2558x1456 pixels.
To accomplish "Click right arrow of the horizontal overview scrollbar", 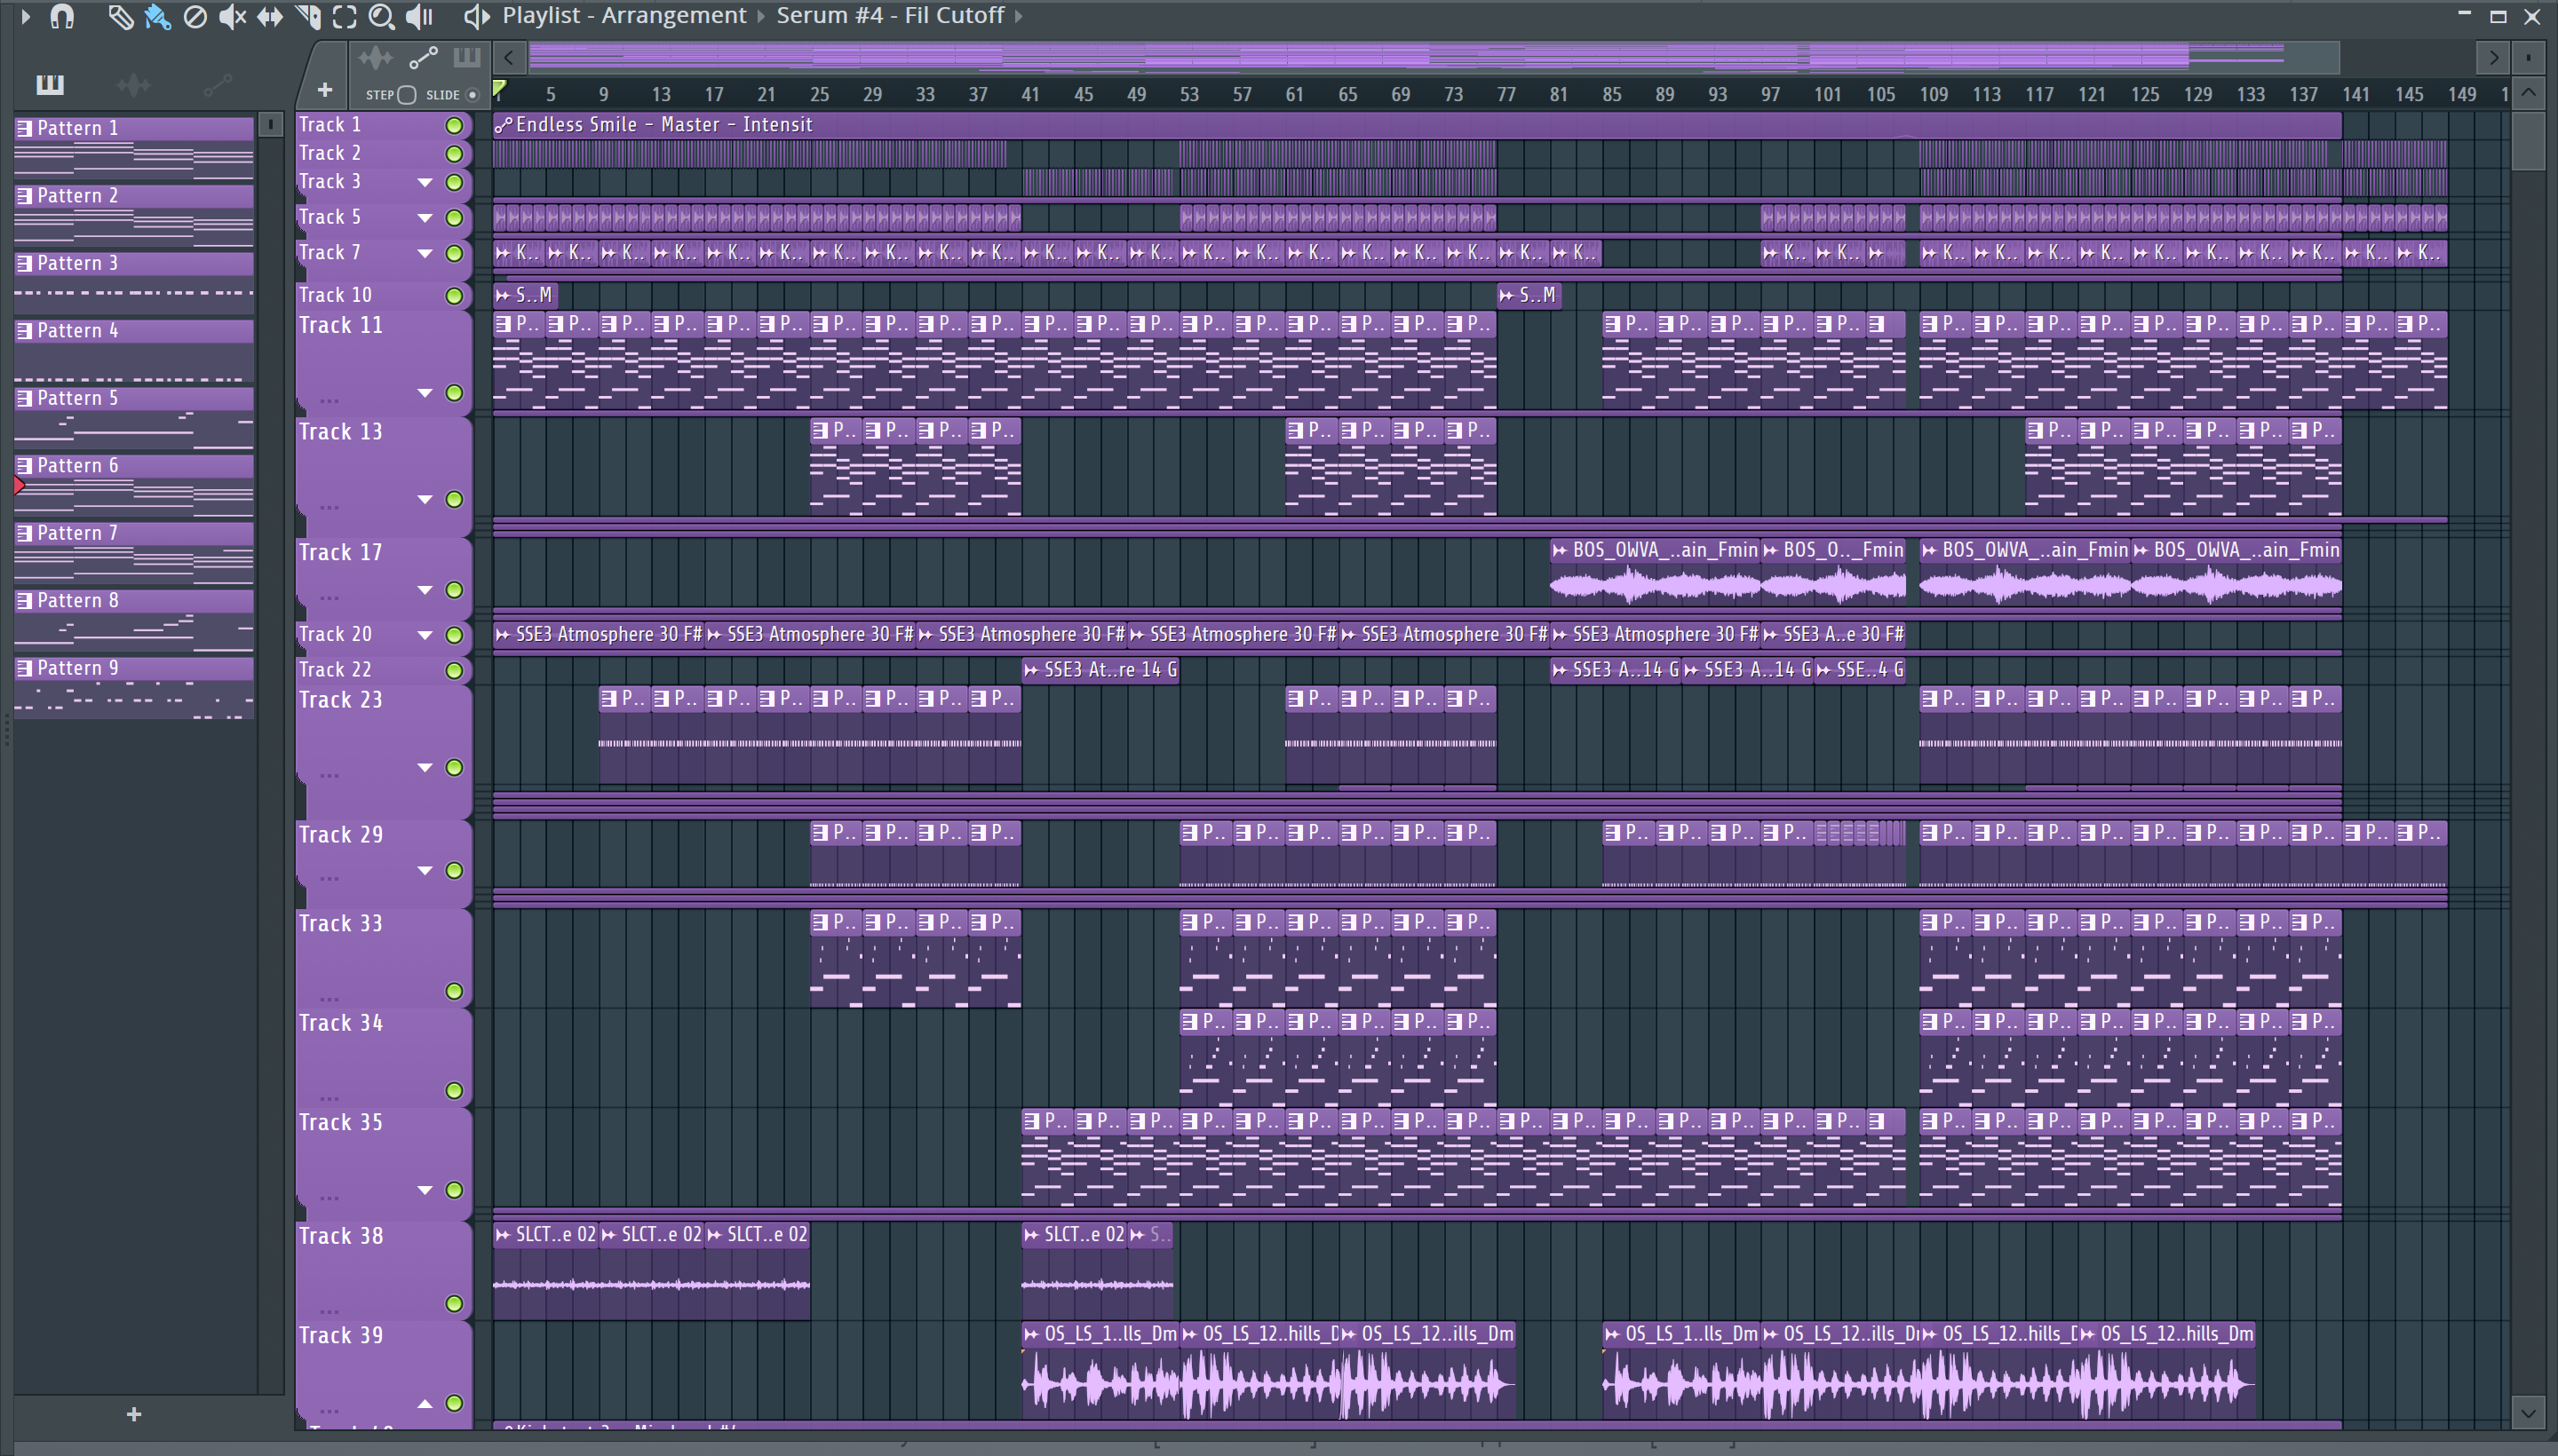I will coord(2493,57).
